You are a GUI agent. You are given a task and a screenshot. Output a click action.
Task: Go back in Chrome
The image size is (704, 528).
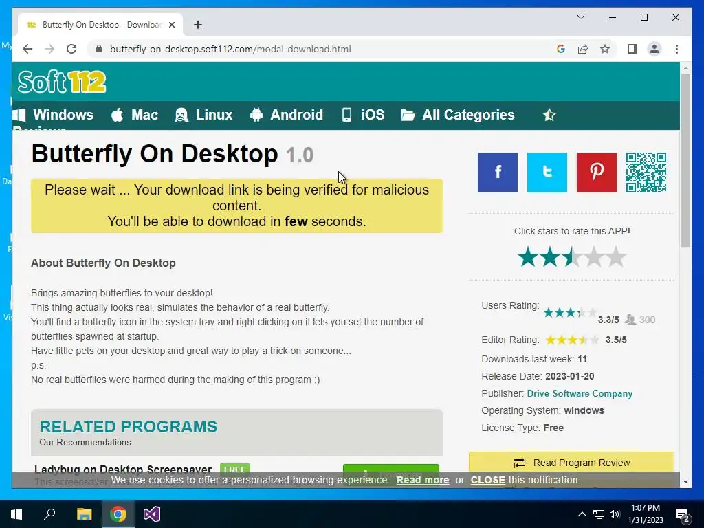(27, 49)
